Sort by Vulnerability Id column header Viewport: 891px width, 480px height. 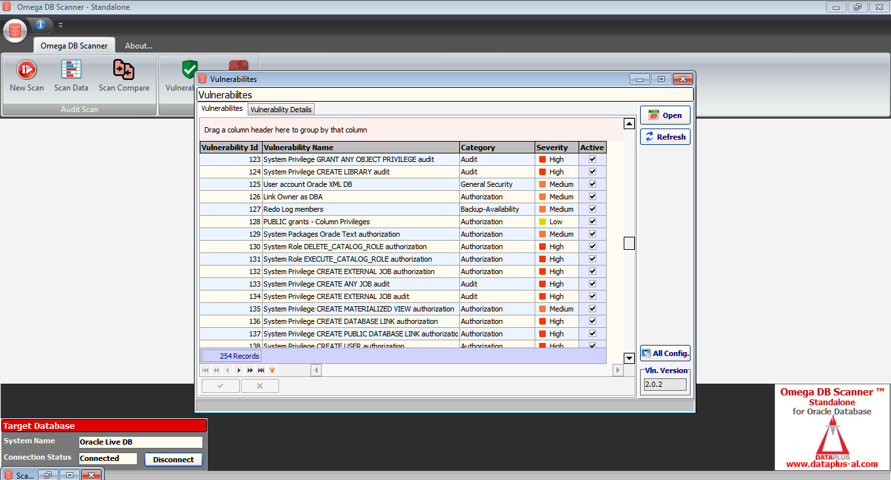(x=231, y=148)
